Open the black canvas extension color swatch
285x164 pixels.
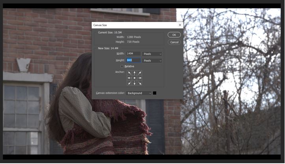[155, 93]
